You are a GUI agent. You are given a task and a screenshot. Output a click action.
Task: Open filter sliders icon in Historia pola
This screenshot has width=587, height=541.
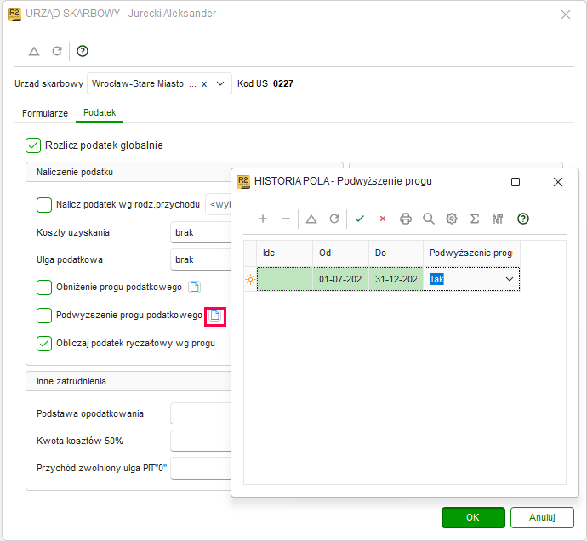coord(498,219)
